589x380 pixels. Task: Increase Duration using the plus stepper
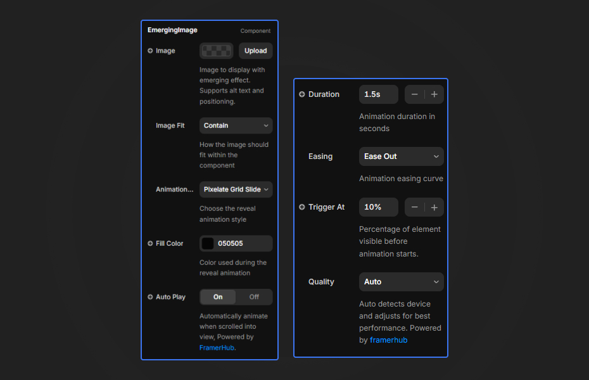point(434,94)
